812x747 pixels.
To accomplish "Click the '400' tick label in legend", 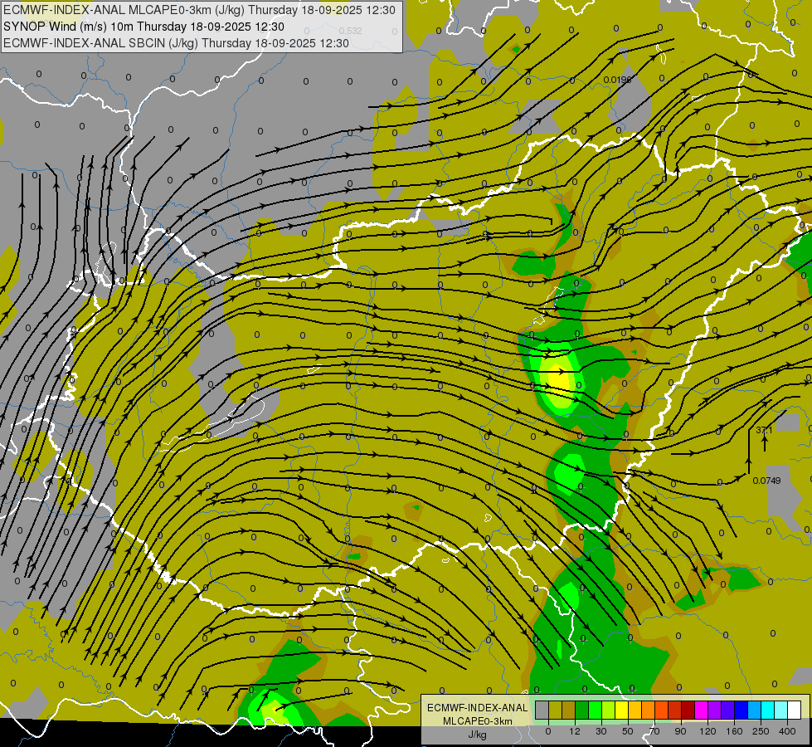I will pos(787,731).
